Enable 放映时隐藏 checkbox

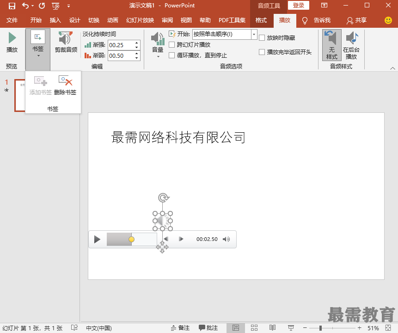[262, 38]
